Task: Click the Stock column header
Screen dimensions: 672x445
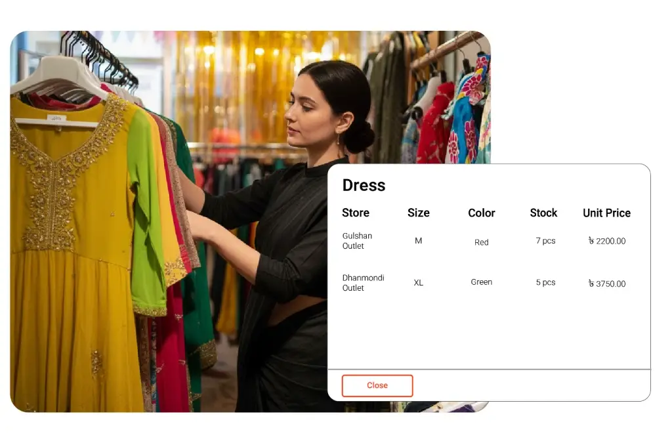Action: [543, 213]
